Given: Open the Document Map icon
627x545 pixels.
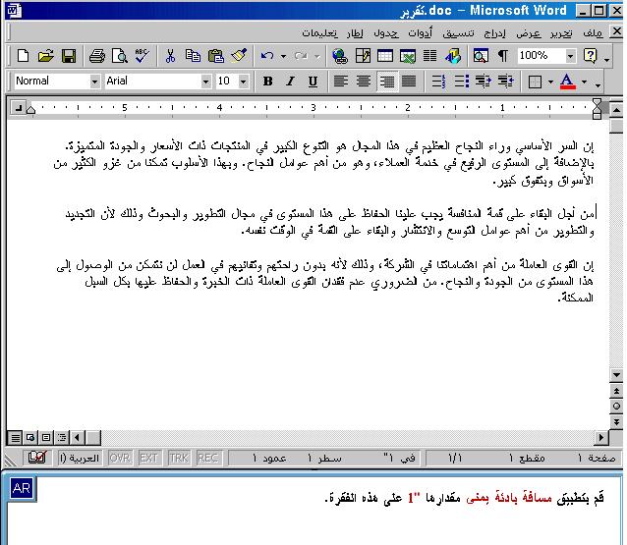Looking at the screenshot, I should [482, 56].
